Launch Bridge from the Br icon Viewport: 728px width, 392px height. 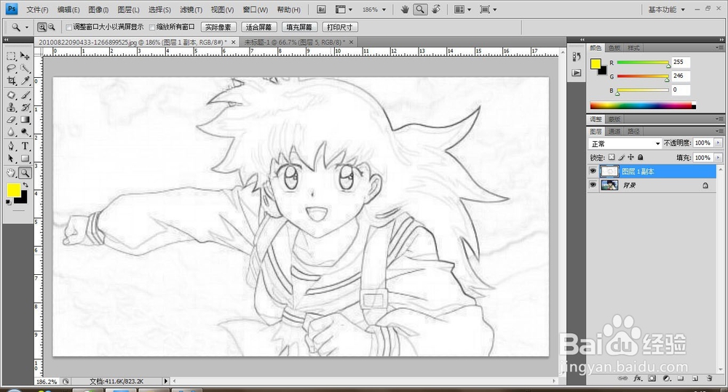321,9
